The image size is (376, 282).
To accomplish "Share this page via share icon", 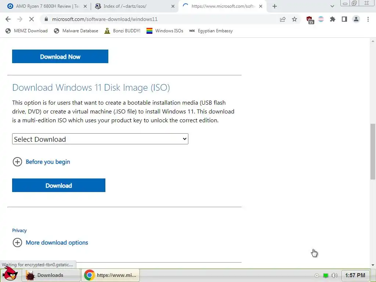I will tap(283, 19).
